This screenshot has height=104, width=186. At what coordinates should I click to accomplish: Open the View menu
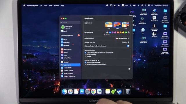50,5
